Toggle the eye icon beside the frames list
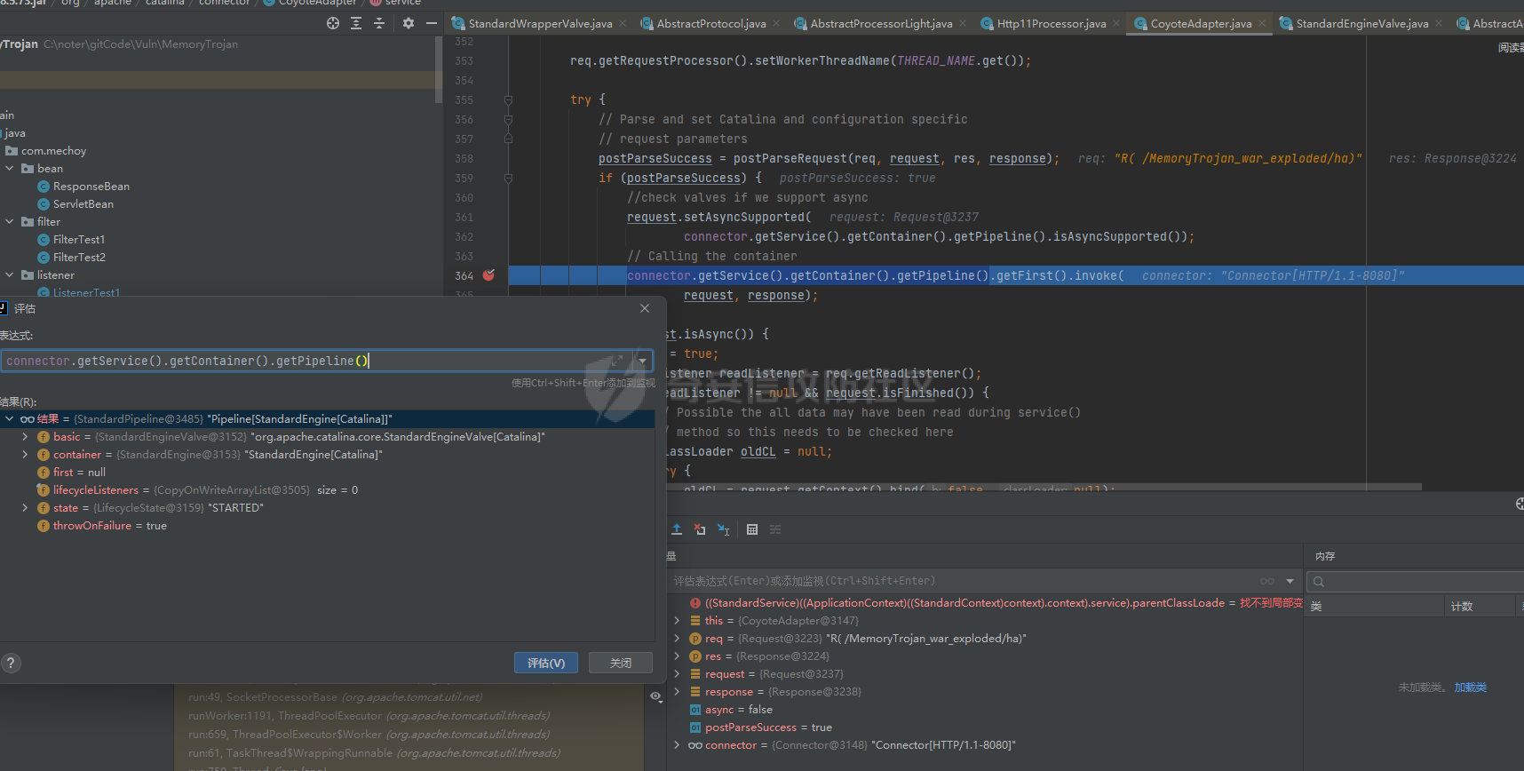 pyautogui.click(x=655, y=696)
